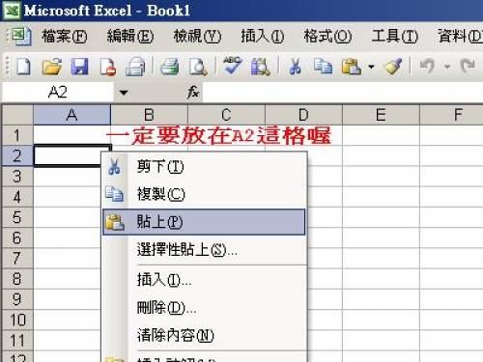
Task: Select column D header
Action: coord(303,115)
